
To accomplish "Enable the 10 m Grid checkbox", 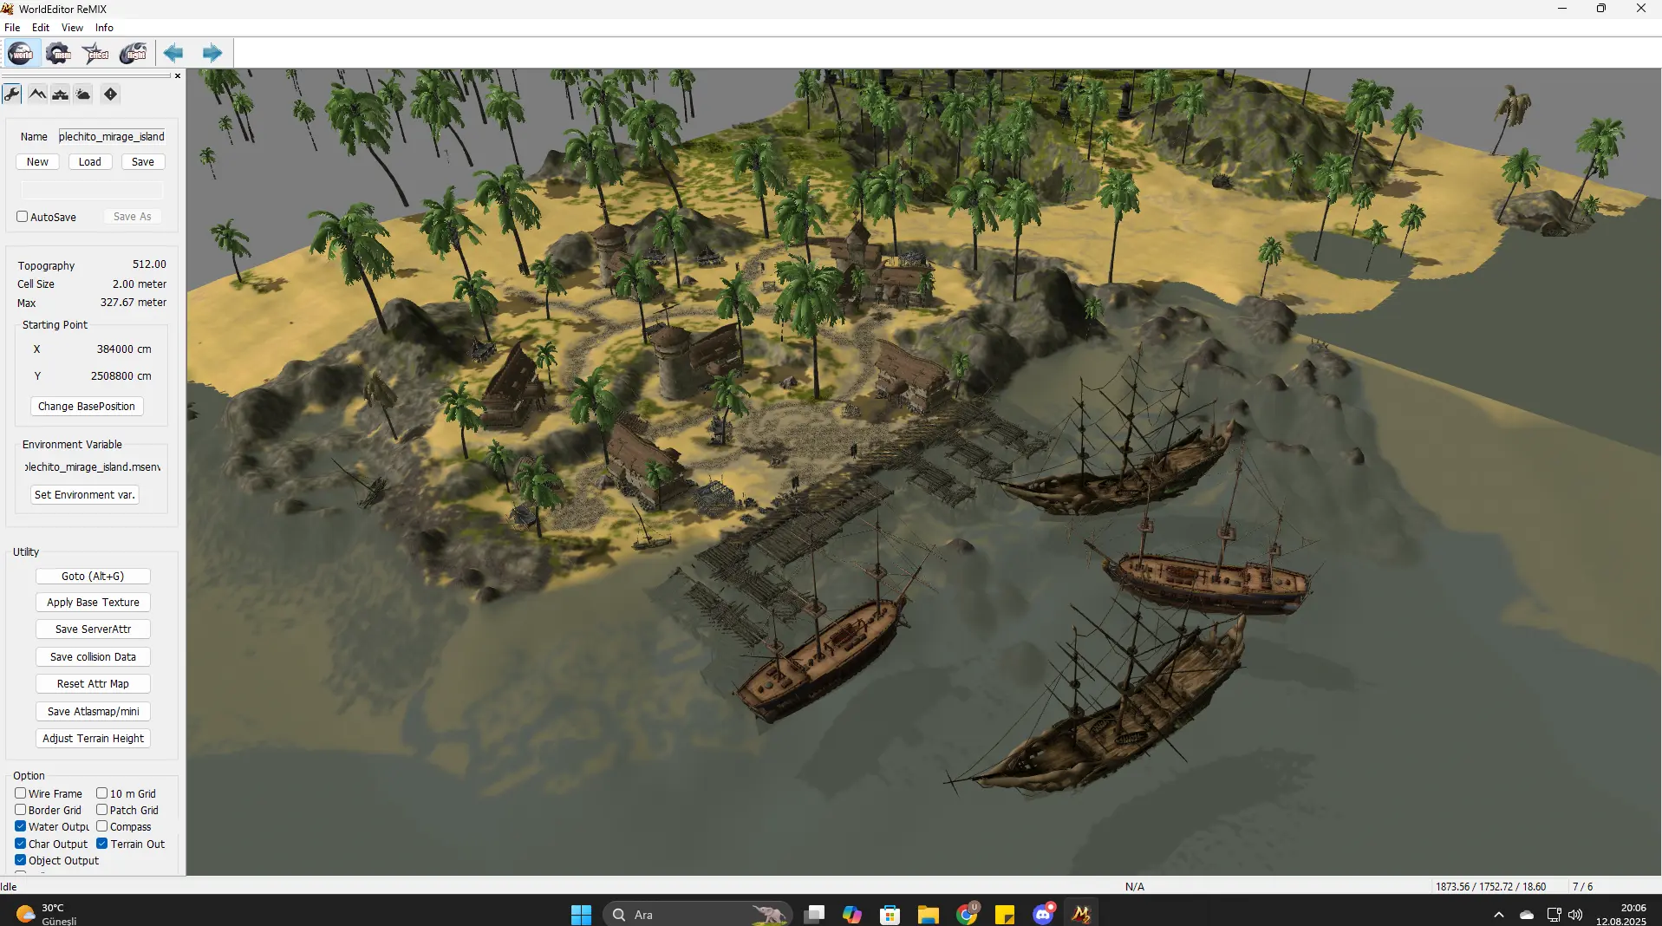I will pyautogui.click(x=101, y=793).
